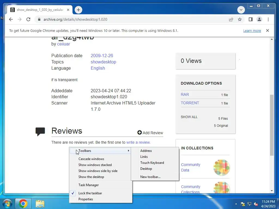This screenshot has width=279, height=209.
Task: Select the show_desktop_1_020 browser tab
Action: 40,10
